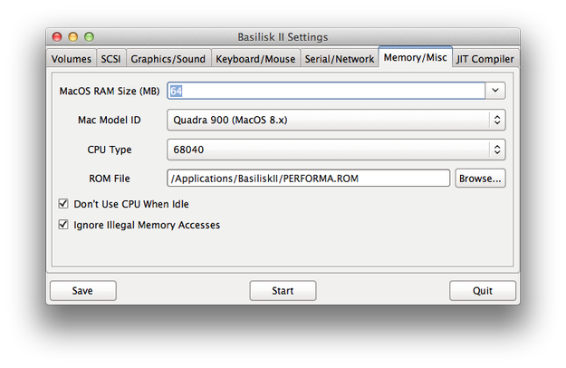
Task: Open the Mac Model ID popup menu
Action: (x=336, y=120)
